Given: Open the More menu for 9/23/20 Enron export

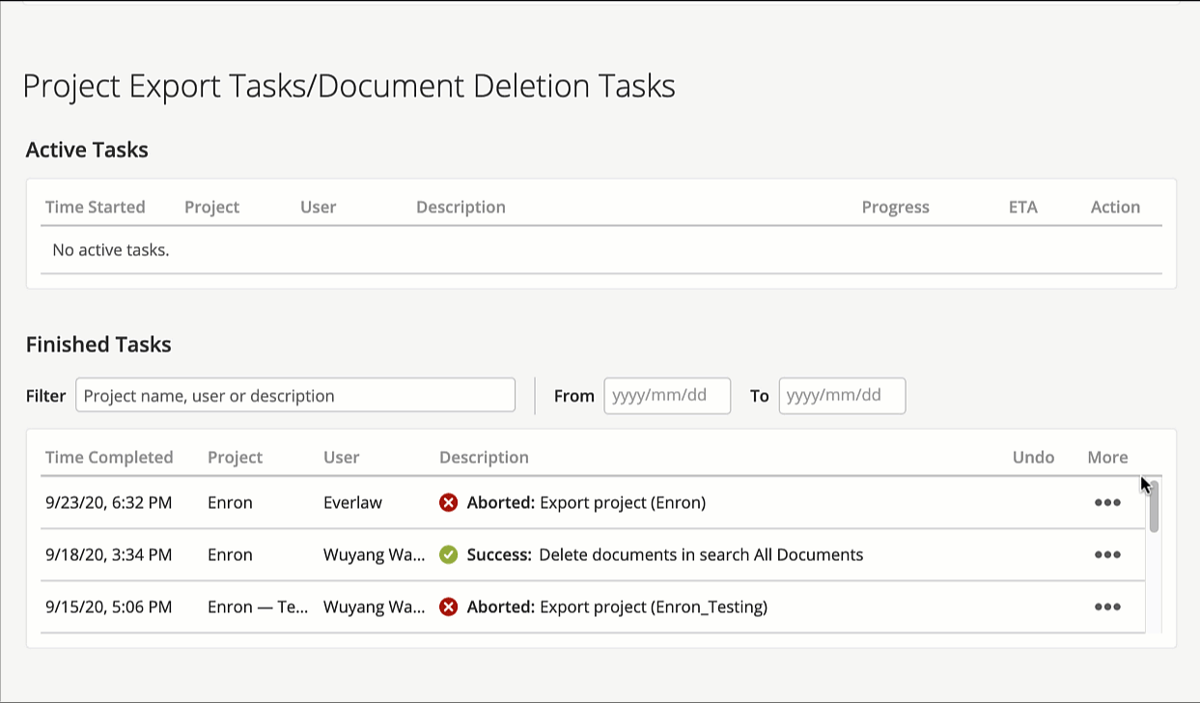Looking at the screenshot, I should click(x=1107, y=503).
